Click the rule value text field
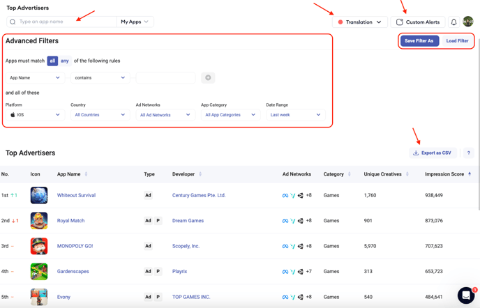Viewport: 480px width, 308px height. click(x=165, y=77)
